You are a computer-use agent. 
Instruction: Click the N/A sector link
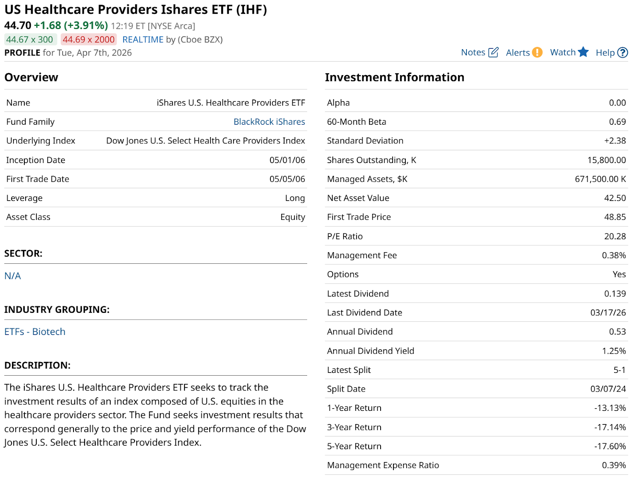(x=12, y=276)
